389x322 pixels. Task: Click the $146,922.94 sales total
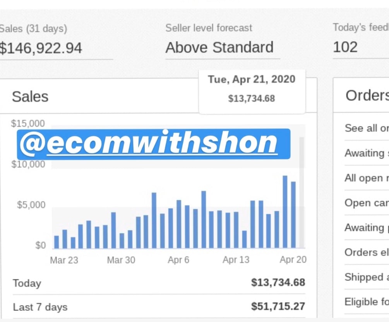click(41, 48)
